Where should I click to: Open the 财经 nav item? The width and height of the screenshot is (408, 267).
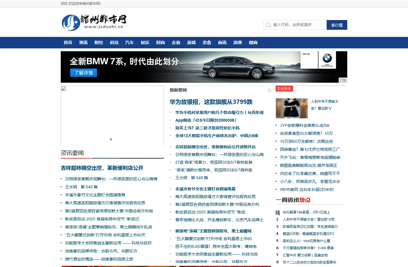[99, 43]
